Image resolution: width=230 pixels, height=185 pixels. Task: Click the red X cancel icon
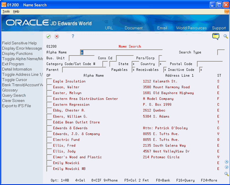57,36
